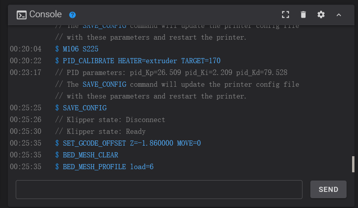Click the $ SAVE_CONFIG command at 00:25:25
The width and height of the screenshot is (358, 208).
tap(84, 108)
